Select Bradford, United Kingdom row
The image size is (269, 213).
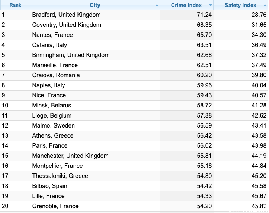(x=134, y=15)
